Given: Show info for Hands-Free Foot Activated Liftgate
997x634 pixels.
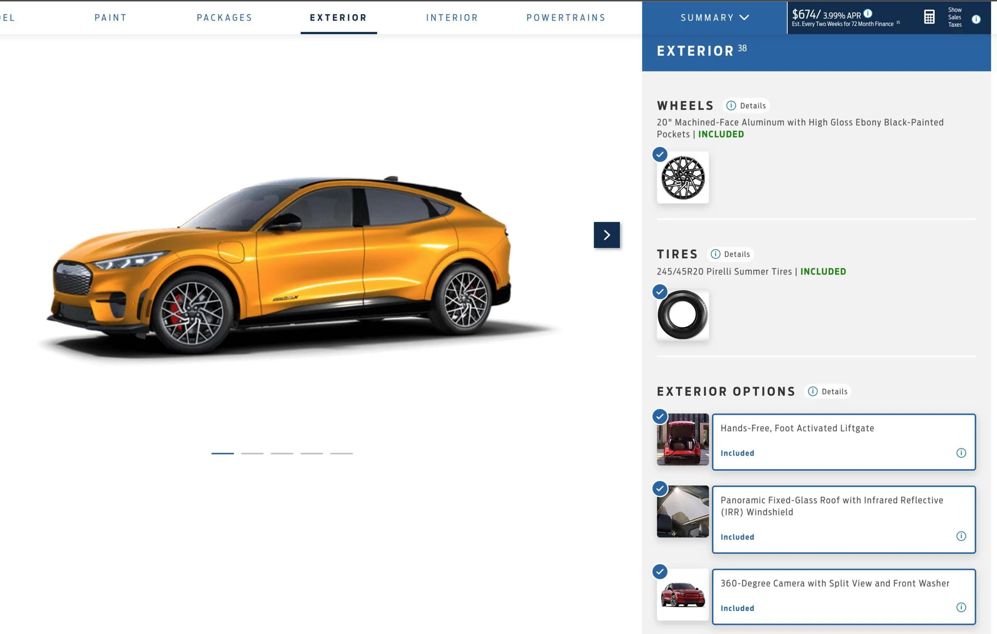Looking at the screenshot, I should pos(961,453).
